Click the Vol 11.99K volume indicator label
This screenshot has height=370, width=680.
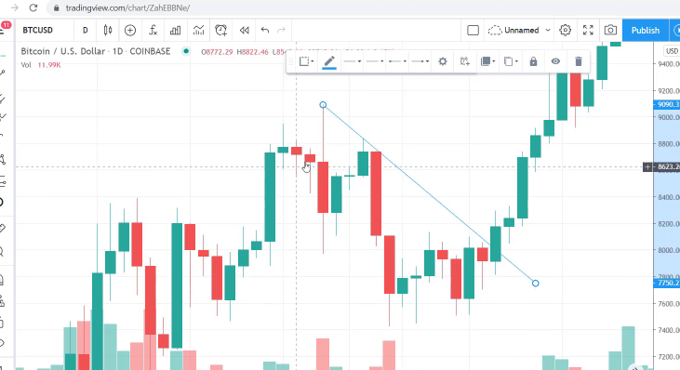pos(41,65)
